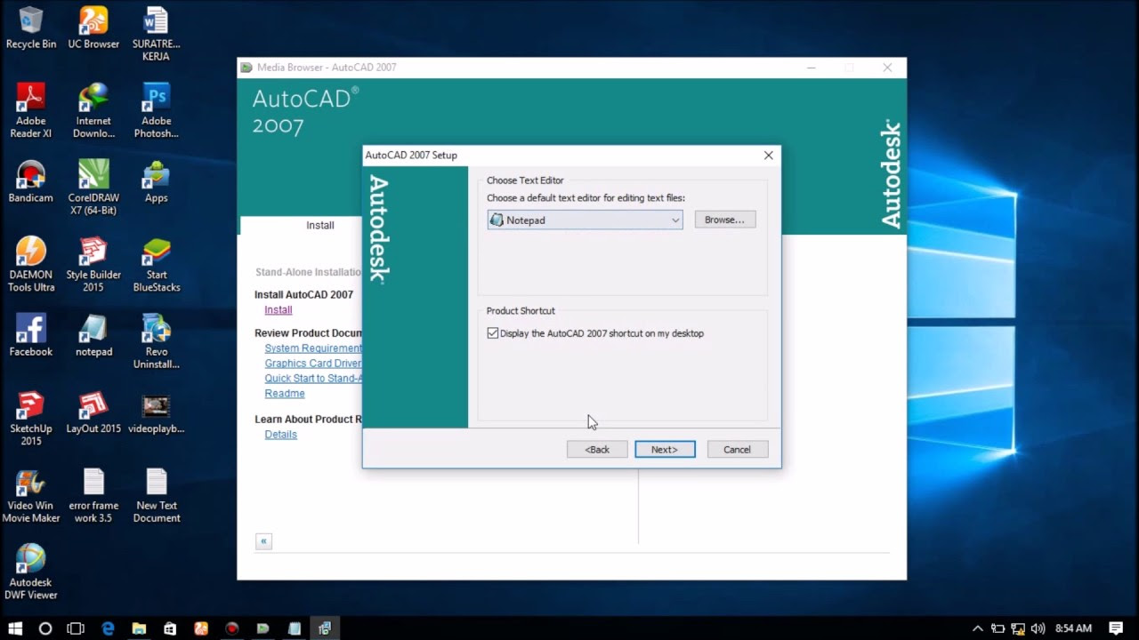Select the Apps desktop icon

pyautogui.click(x=156, y=181)
